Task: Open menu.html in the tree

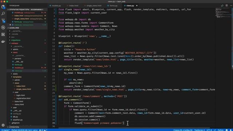Action: coord(19,104)
